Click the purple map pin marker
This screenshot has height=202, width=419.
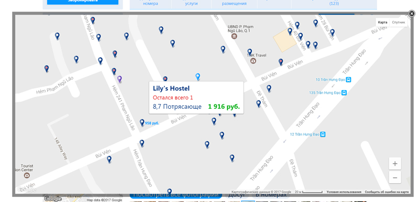(x=119, y=79)
